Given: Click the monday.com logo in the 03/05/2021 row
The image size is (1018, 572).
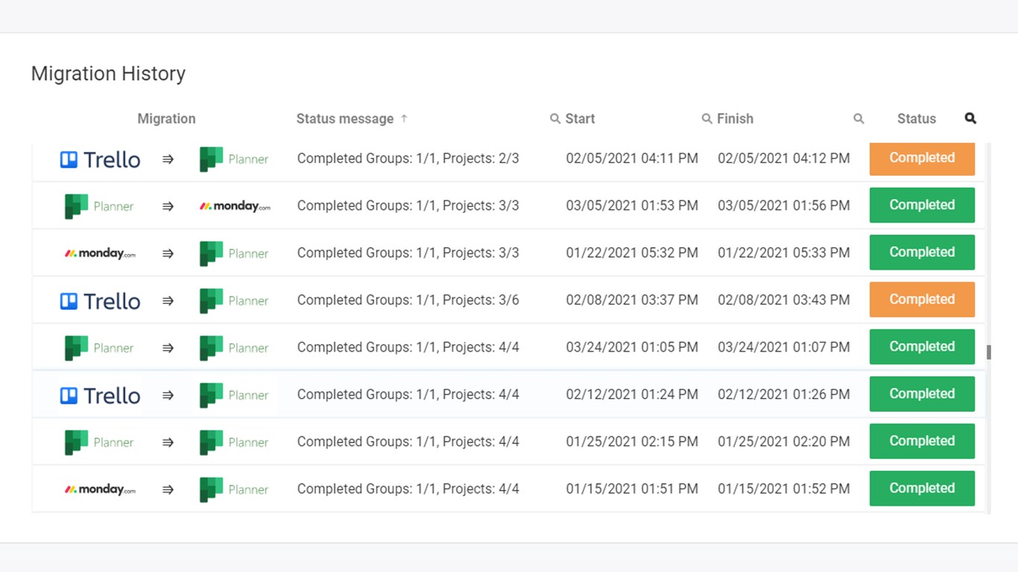Looking at the screenshot, I should point(235,206).
